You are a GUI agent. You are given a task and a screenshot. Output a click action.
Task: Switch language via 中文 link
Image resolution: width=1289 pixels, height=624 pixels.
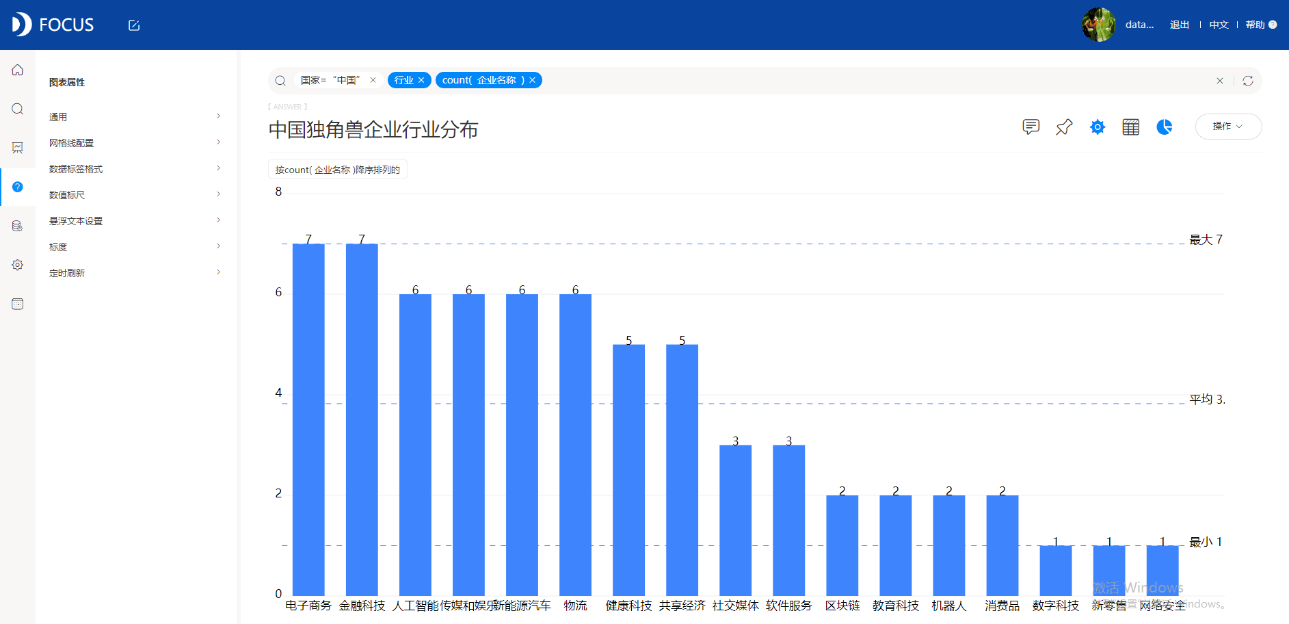1219,25
